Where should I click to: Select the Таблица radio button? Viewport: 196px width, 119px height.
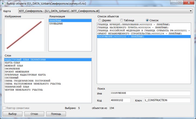tap(122, 20)
